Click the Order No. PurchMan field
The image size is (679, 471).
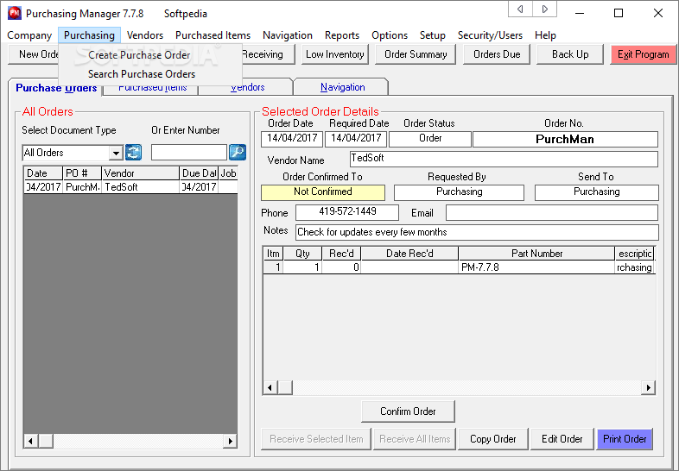[x=565, y=139]
